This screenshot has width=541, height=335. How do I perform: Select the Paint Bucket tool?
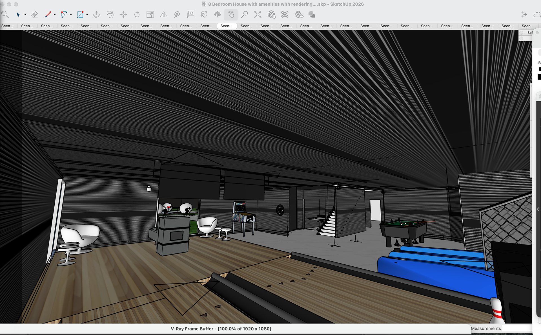point(204,14)
